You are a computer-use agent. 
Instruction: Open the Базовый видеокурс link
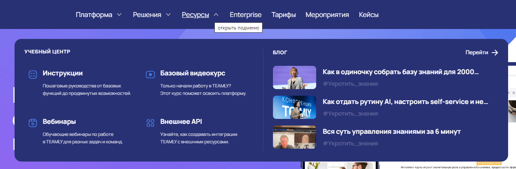pos(193,73)
